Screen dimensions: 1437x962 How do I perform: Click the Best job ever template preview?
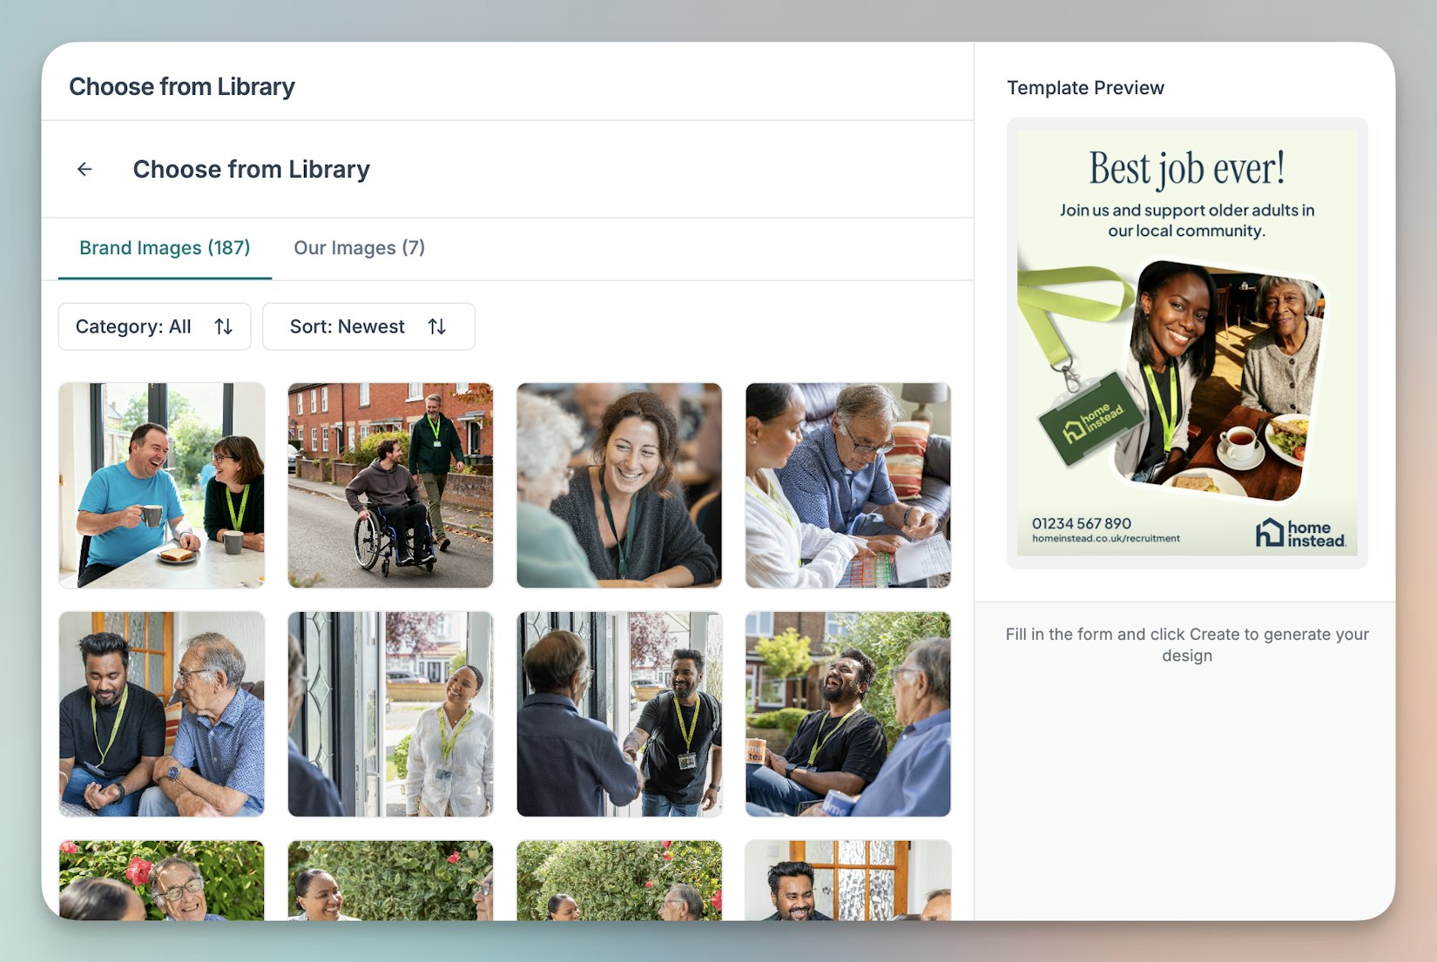[1186, 343]
